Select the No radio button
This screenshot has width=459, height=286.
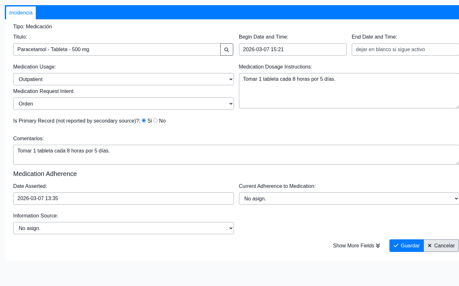[x=156, y=121]
